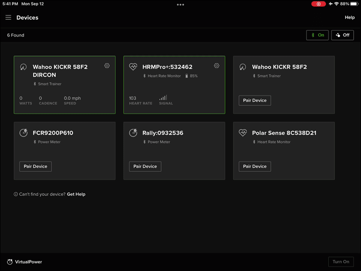
Task: Click the CADENCE reading on KICKR DIRCON card
Action: pyautogui.click(x=48, y=100)
